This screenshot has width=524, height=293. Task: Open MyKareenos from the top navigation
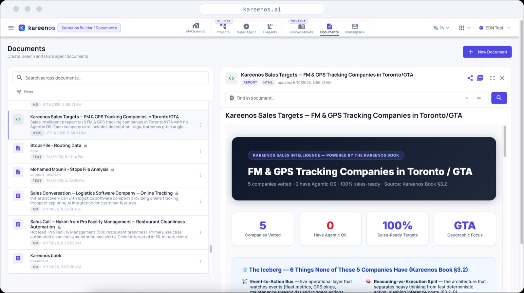tap(196, 28)
